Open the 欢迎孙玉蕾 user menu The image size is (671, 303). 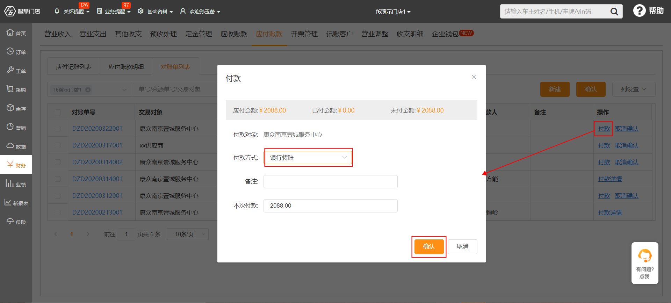pyautogui.click(x=200, y=11)
